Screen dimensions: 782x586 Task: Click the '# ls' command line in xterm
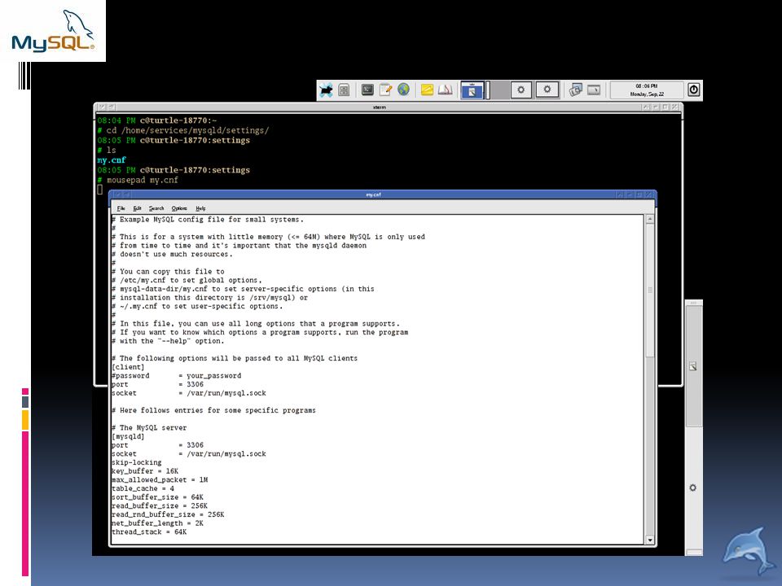coord(107,150)
